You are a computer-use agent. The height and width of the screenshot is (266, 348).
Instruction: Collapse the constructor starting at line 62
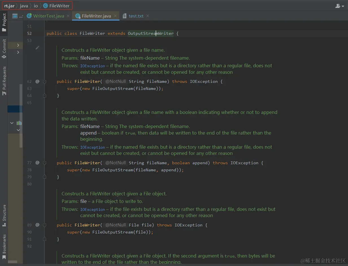[44, 81]
